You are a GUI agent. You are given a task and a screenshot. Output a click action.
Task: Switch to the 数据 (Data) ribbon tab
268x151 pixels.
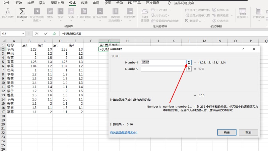pyautogui.click(x=84, y=3)
